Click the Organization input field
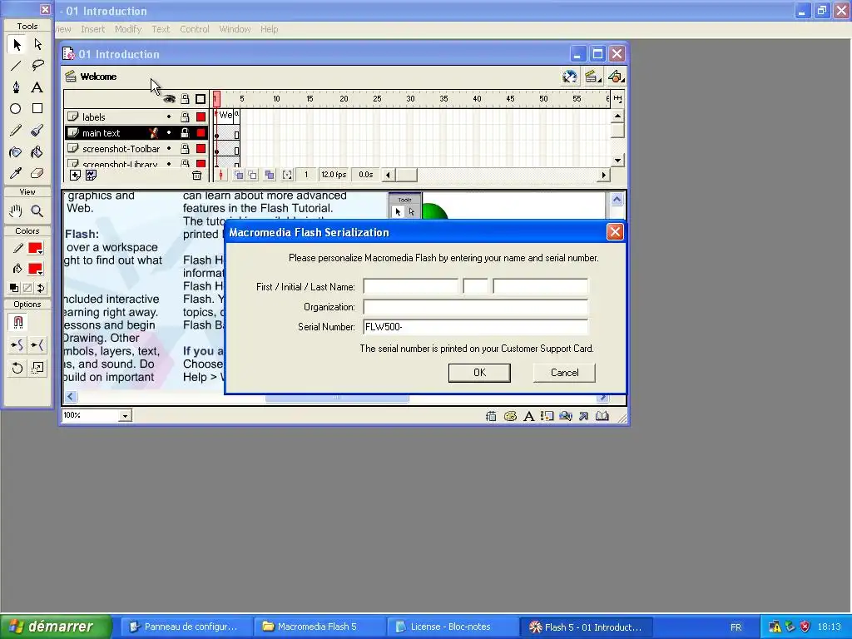The image size is (852, 639). point(475,307)
